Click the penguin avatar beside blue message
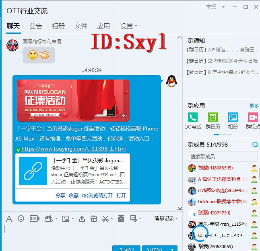 click(171, 81)
